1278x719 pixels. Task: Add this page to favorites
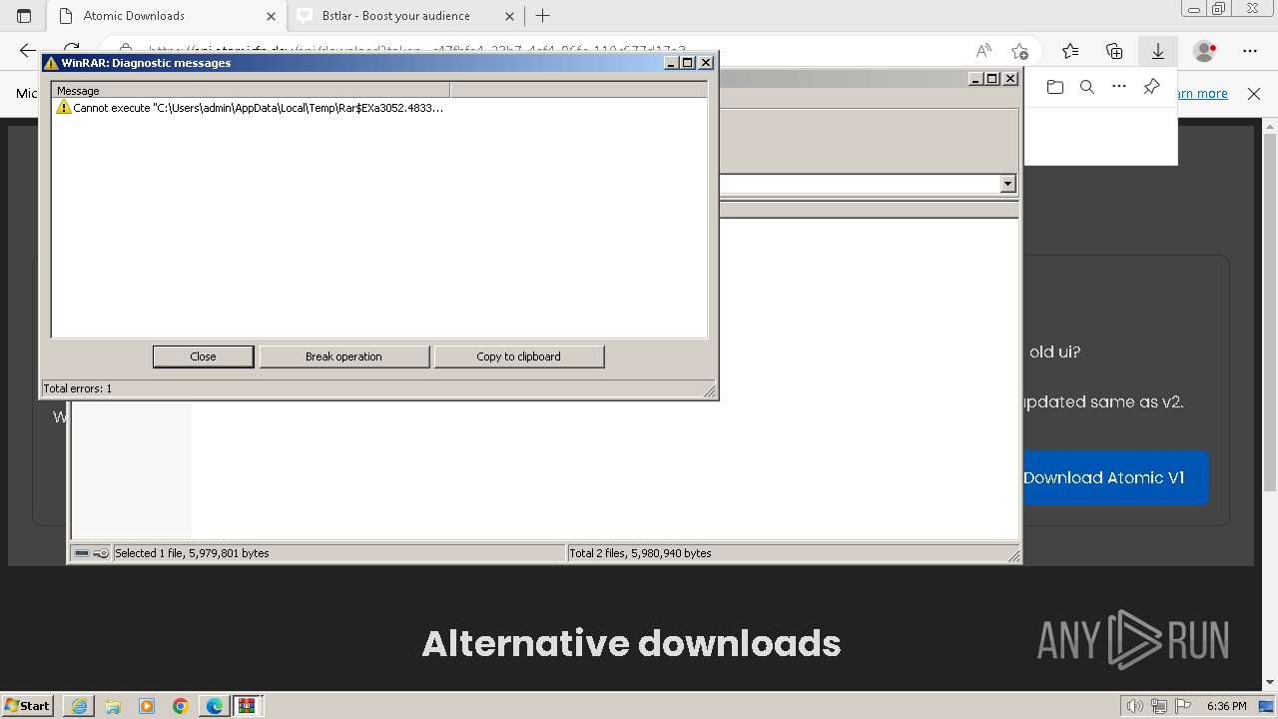coord(1019,51)
